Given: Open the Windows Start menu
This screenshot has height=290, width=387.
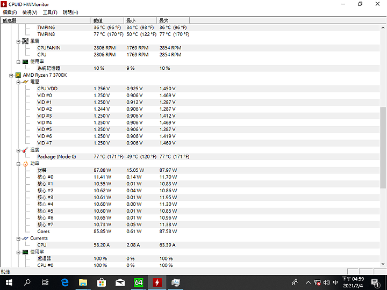Looking at the screenshot, I should tap(9, 282).
